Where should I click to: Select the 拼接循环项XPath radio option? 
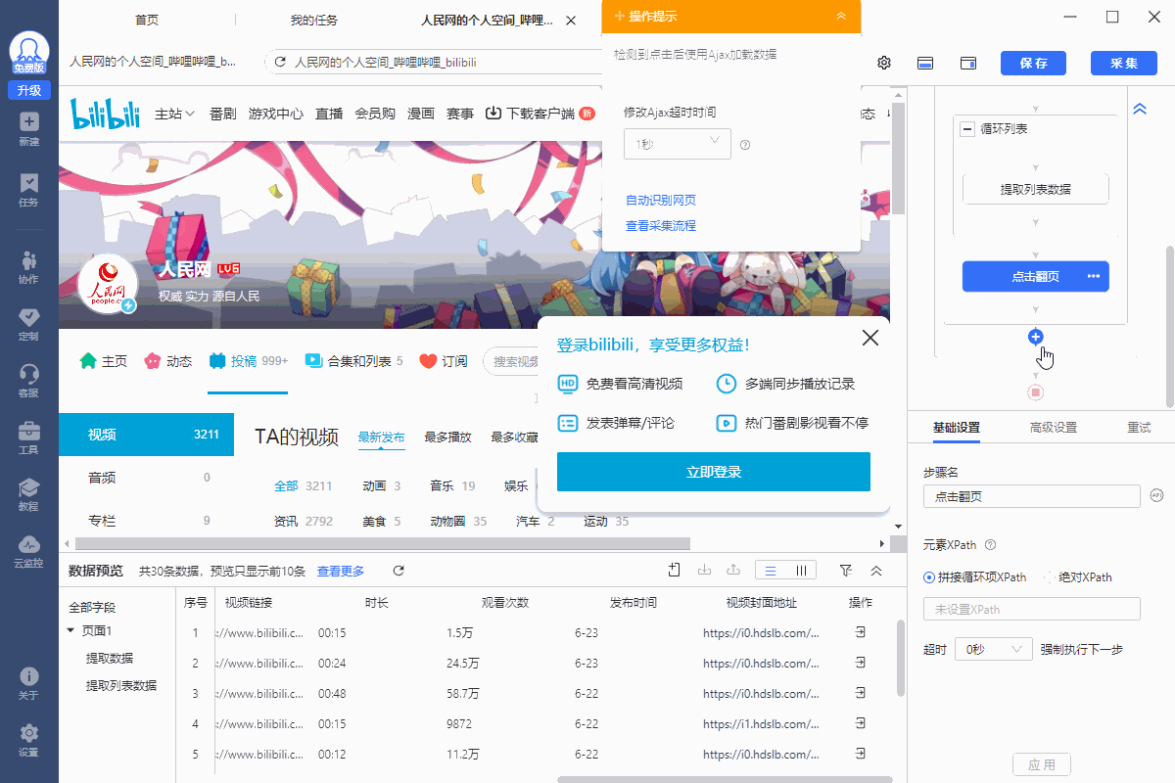(x=929, y=577)
